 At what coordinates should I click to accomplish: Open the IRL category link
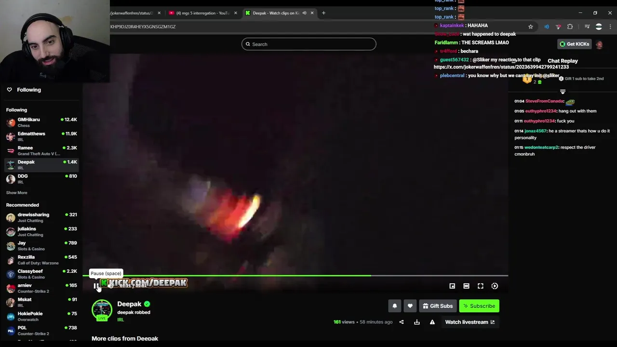click(121, 320)
